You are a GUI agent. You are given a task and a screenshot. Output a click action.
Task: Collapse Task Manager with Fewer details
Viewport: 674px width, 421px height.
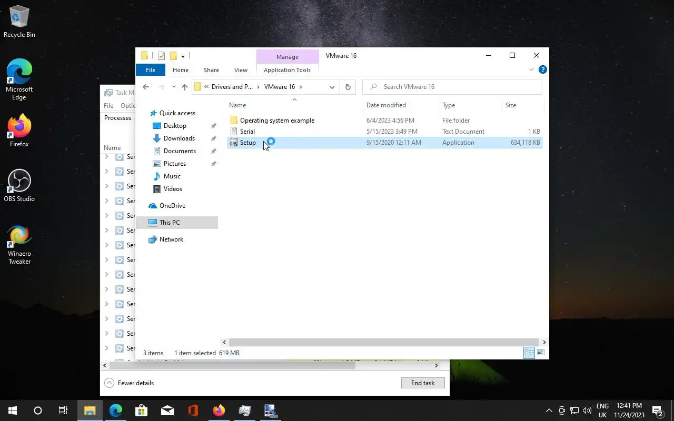(x=130, y=383)
